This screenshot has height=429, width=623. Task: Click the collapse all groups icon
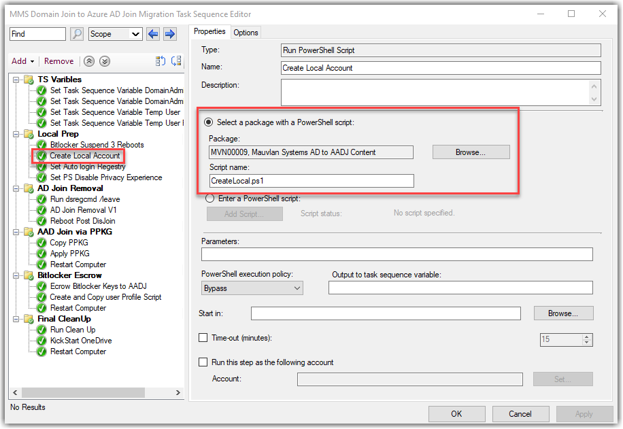[176, 61]
